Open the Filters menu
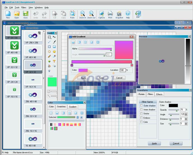193x155 pixels. click(x=23, y=8)
